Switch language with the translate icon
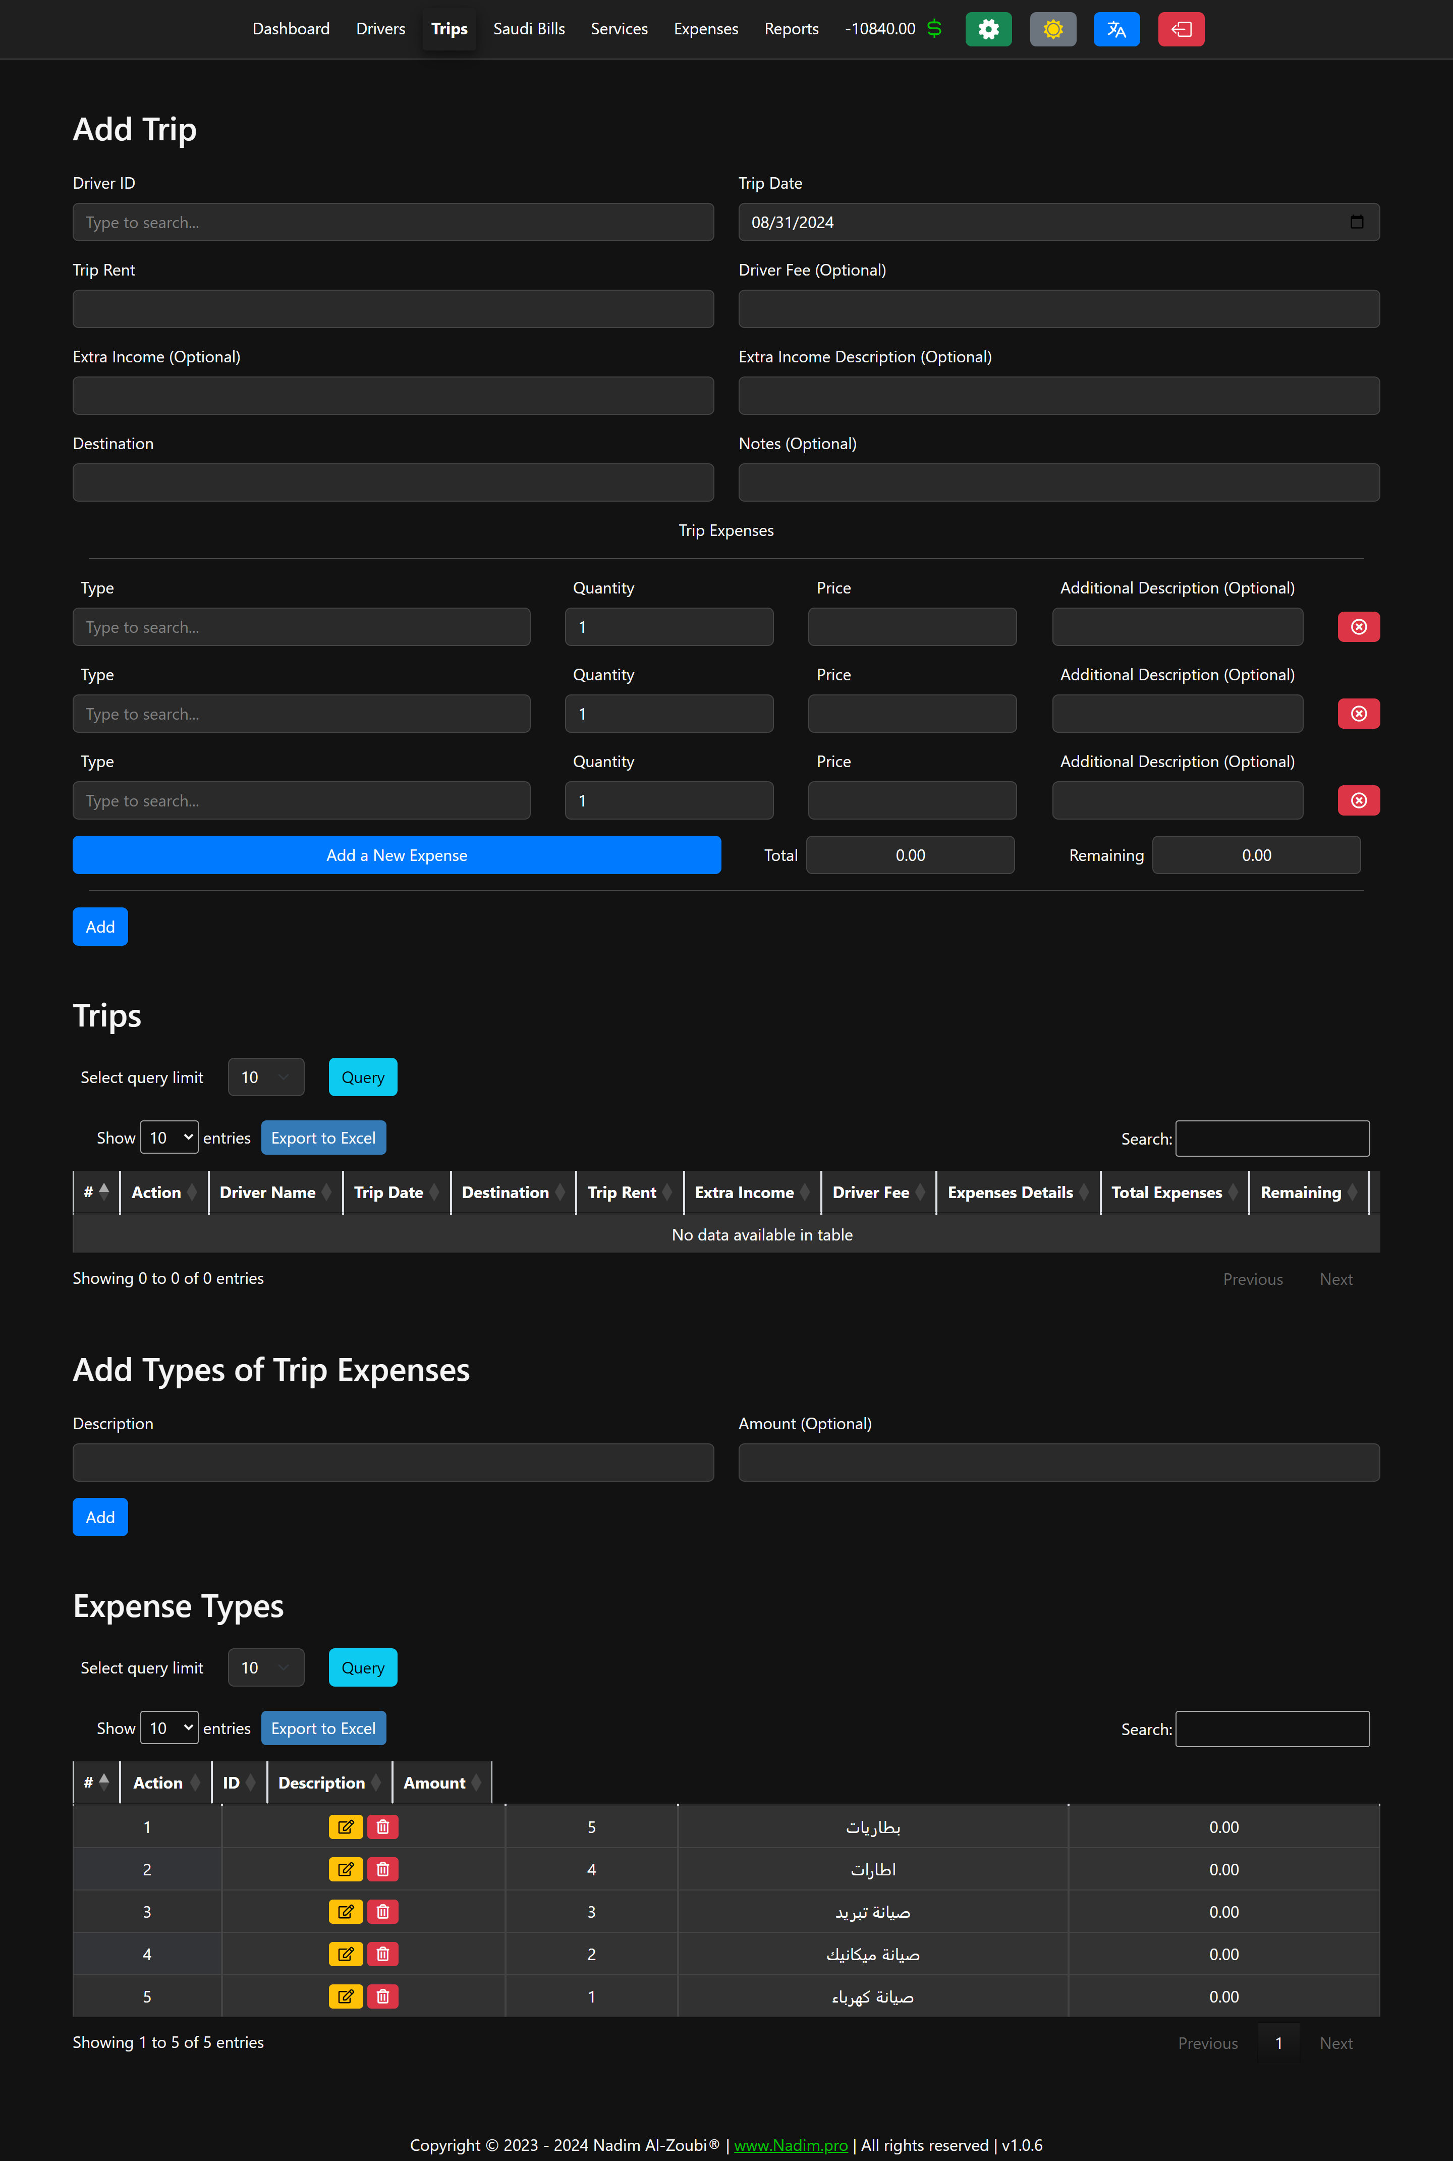1453x2161 pixels. 1116,29
